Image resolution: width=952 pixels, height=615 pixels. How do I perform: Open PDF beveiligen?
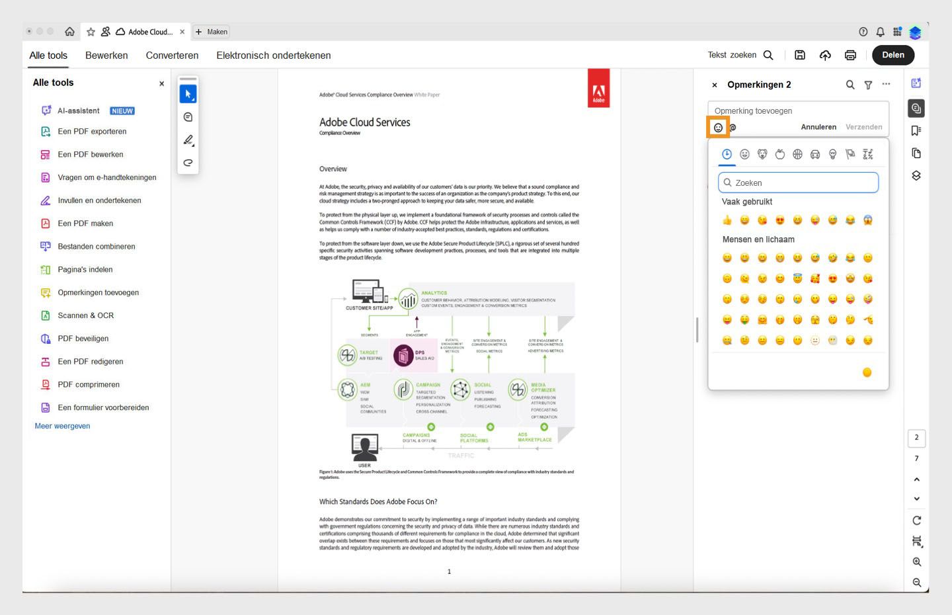click(x=83, y=339)
